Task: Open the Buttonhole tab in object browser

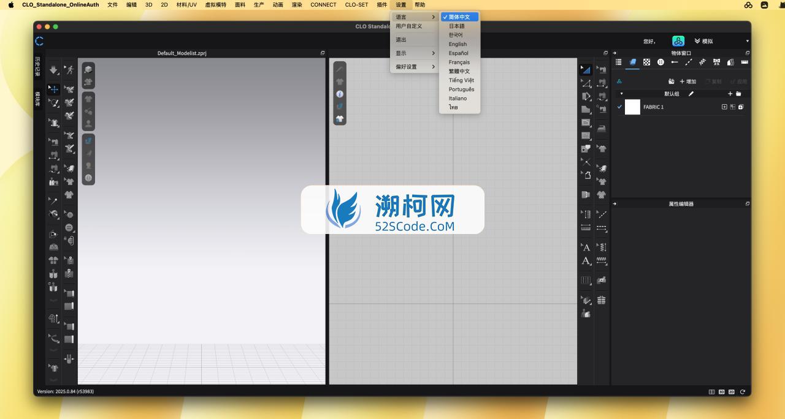Action: [x=675, y=62]
